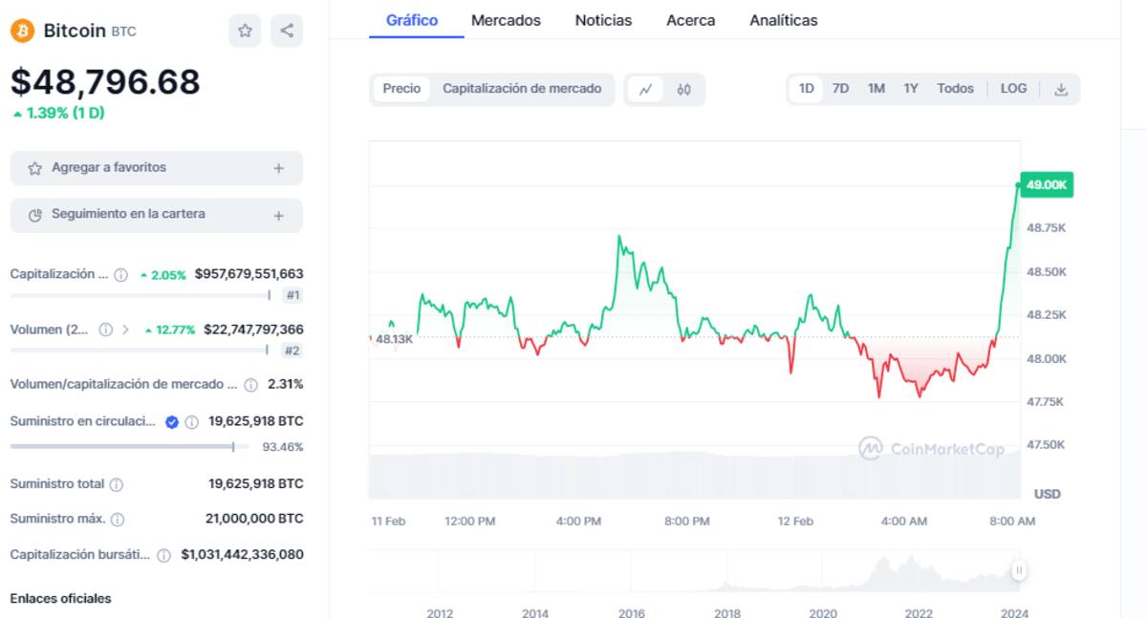The width and height of the screenshot is (1147, 618).
Task: Open info icon beside Suministro máx.
Action: (118, 520)
